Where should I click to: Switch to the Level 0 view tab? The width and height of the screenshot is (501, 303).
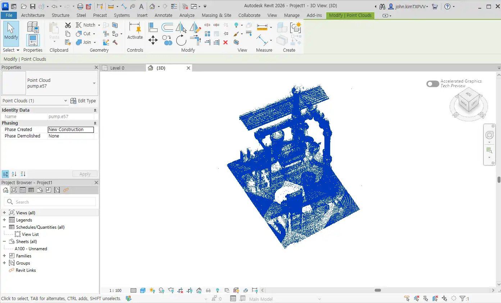coord(117,68)
